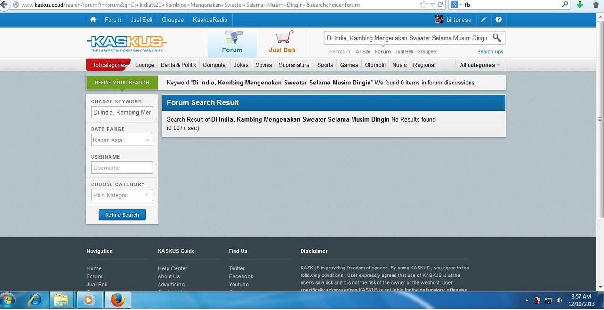Open the Otomotif category
This screenshot has height=310, width=604.
(x=376, y=65)
